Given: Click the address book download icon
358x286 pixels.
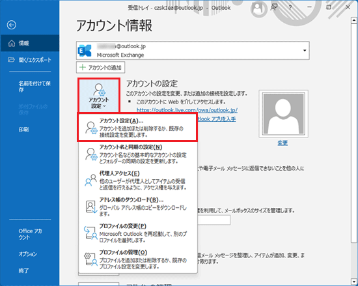Looking at the screenshot, I should pyautogui.click(x=91, y=207).
